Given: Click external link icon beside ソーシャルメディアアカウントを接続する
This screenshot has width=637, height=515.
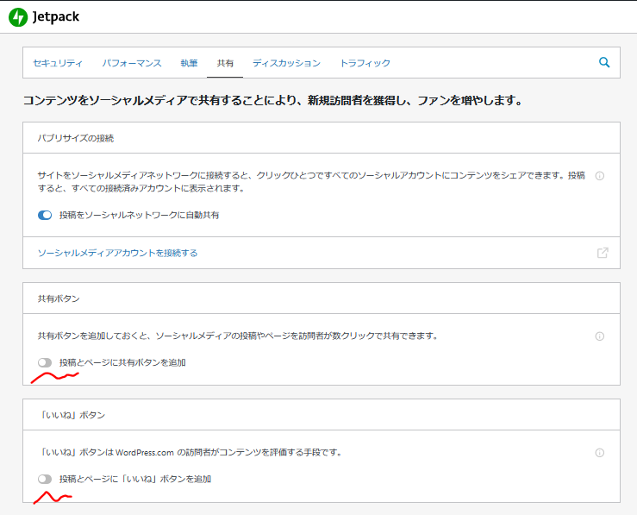Looking at the screenshot, I should pyautogui.click(x=603, y=253).
